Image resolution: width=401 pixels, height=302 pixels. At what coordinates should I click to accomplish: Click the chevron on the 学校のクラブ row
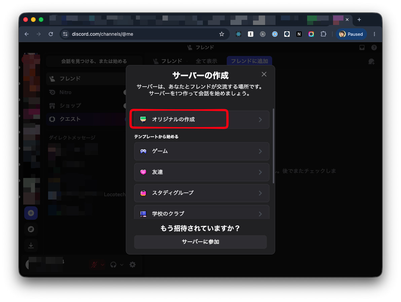click(x=260, y=214)
